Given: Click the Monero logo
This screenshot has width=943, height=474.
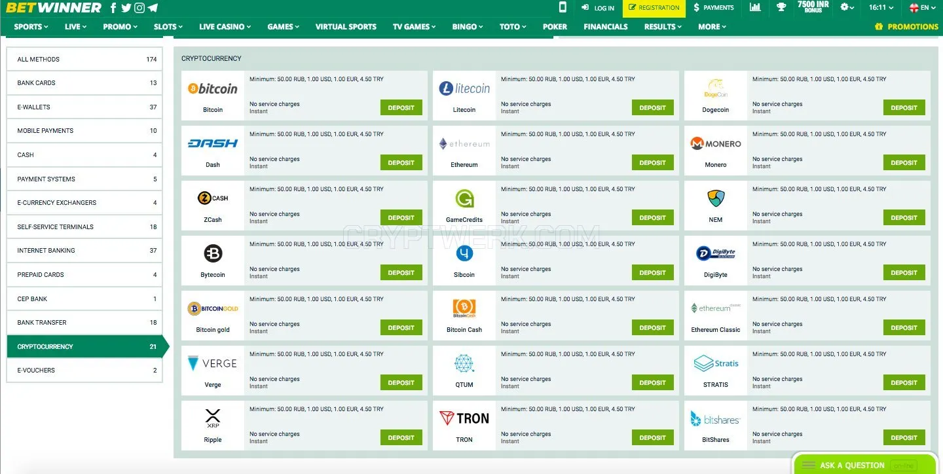Looking at the screenshot, I should pos(716,143).
